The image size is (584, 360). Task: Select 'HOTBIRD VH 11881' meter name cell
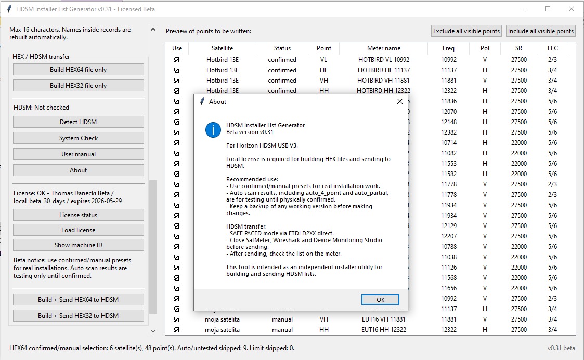coord(384,81)
